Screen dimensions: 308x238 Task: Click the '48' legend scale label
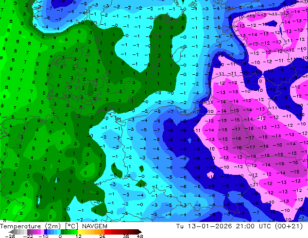click(x=140, y=236)
